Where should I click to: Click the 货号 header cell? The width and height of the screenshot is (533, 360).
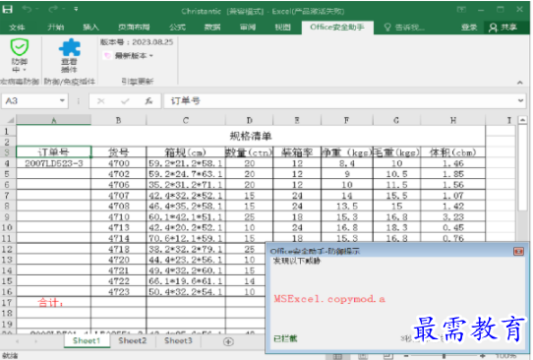(118, 152)
